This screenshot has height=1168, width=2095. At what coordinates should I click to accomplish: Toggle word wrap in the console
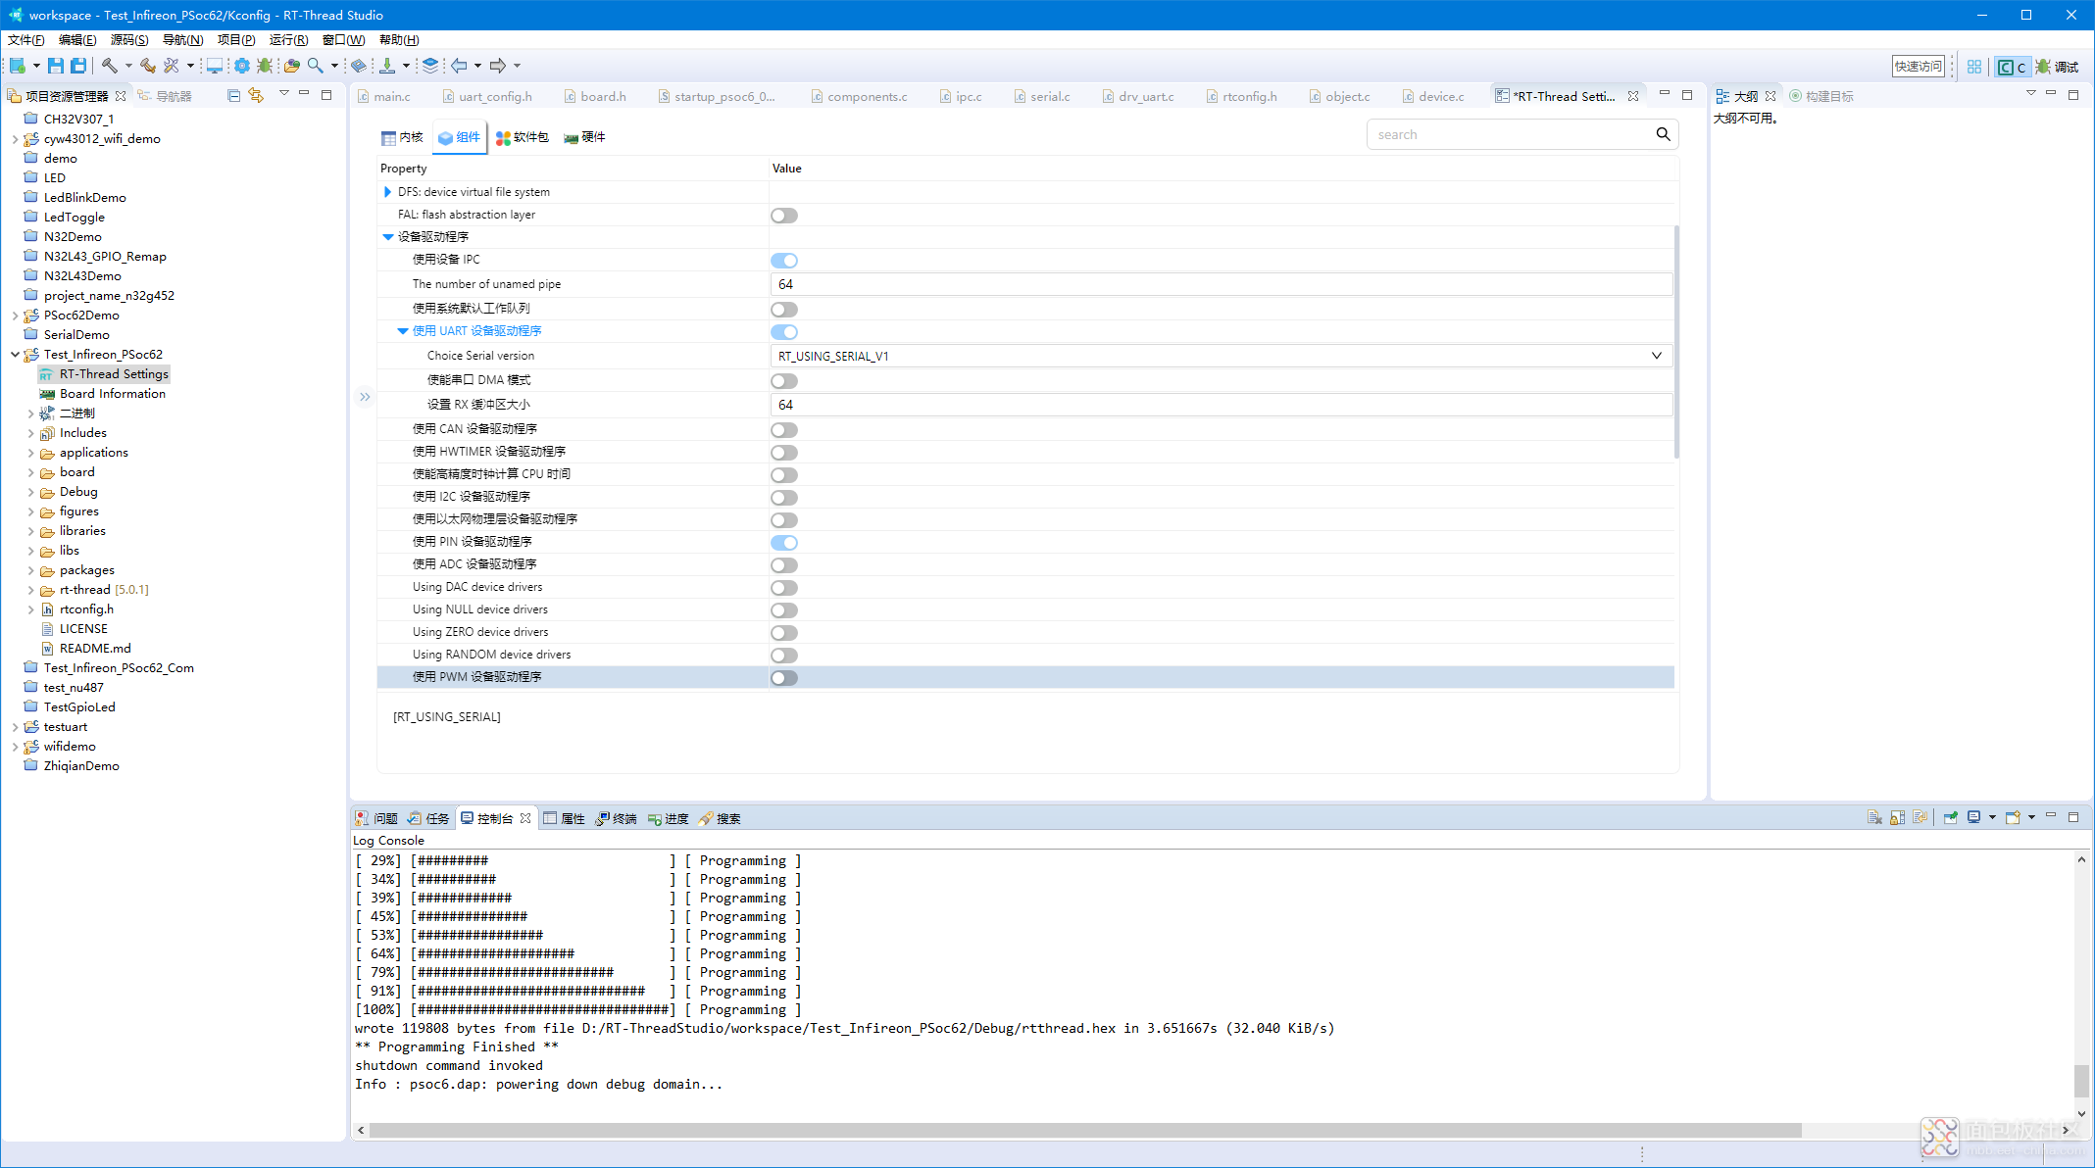click(x=1920, y=817)
